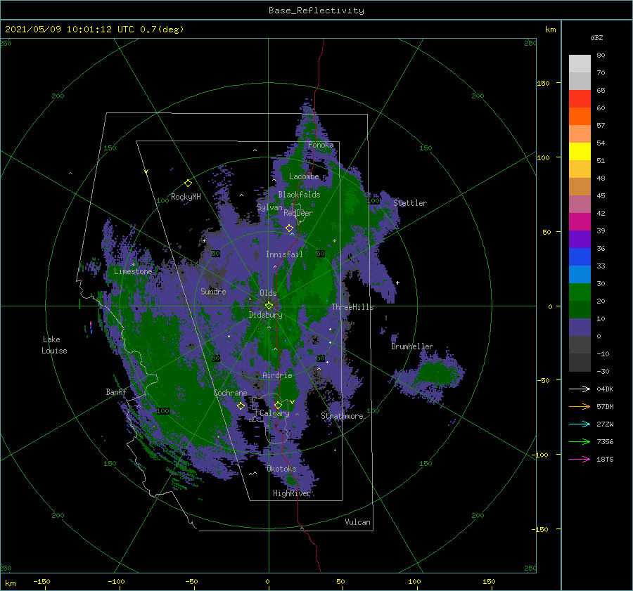Select the Blackfalds label
Screen dimensions: 633x591
point(299,195)
